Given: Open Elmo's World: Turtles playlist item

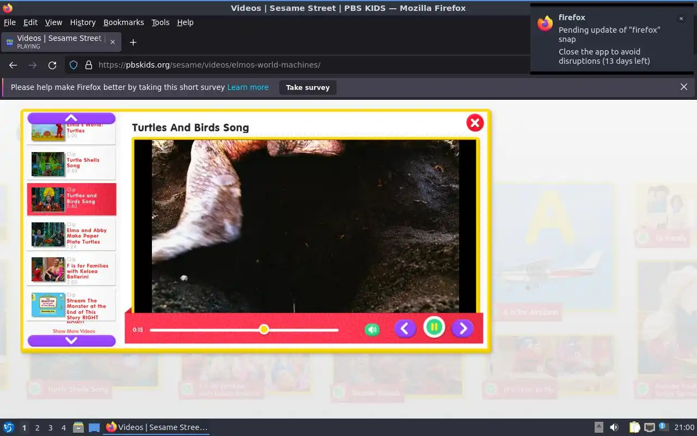Looking at the screenshot, I should [71, 134].
